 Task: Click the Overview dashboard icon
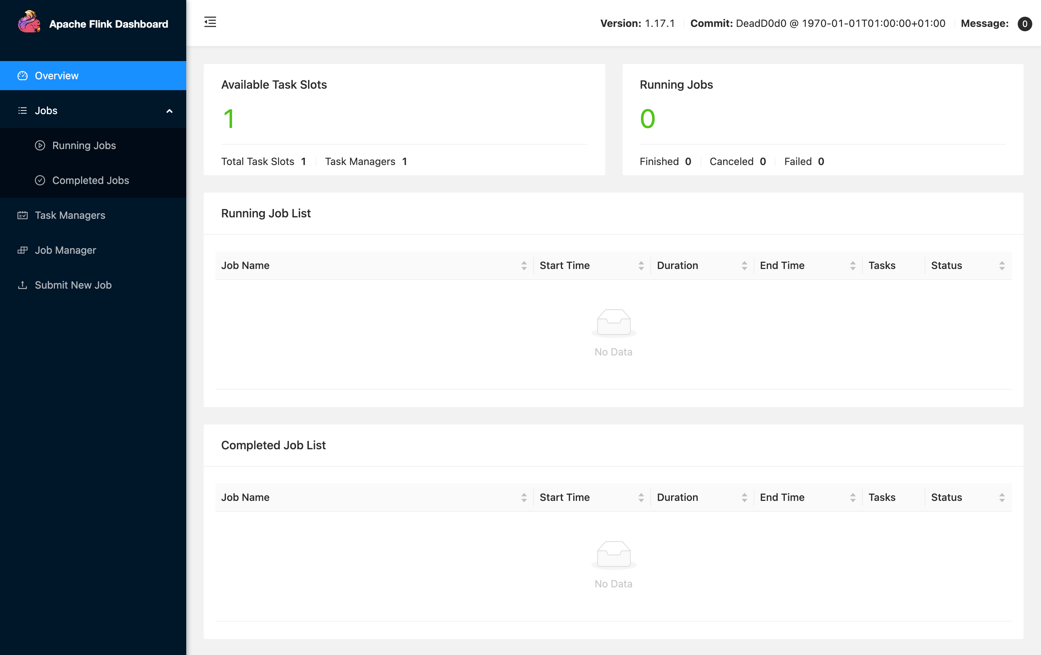(x=23, y=76)
